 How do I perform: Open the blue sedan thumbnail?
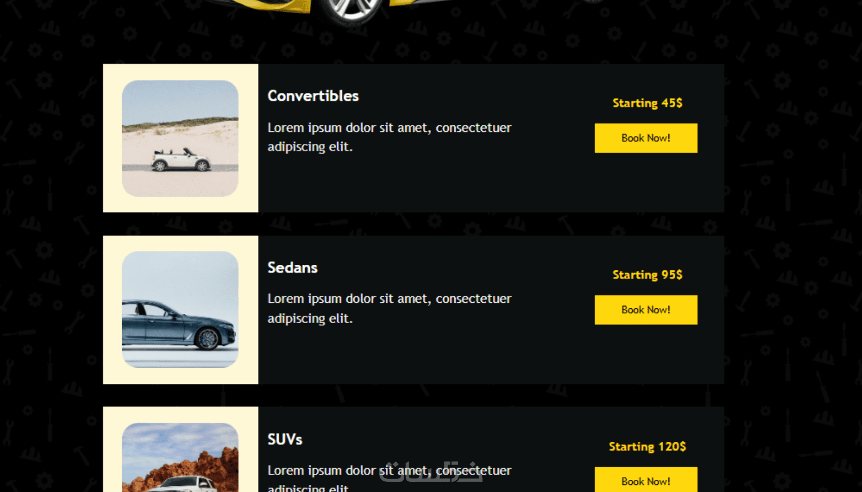coord(180,309)
